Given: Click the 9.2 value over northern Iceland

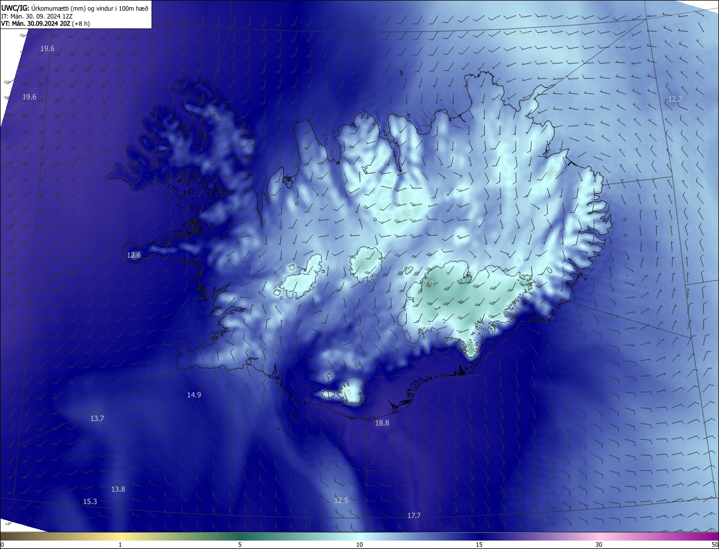Looking at the screenshot, I should 407,213.
